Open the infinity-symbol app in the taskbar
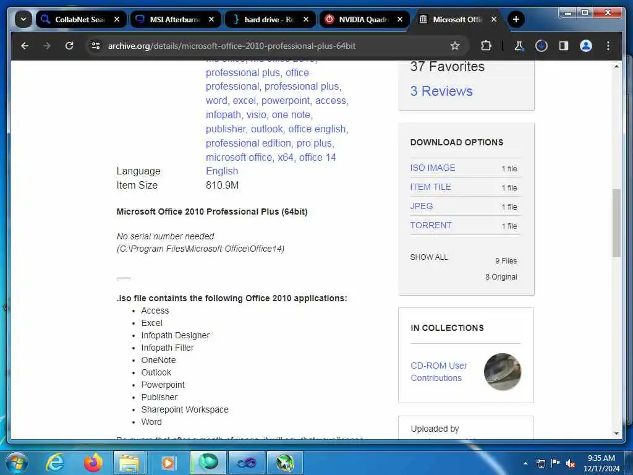Viewport: 633px width, 475px height. (247, 463)
